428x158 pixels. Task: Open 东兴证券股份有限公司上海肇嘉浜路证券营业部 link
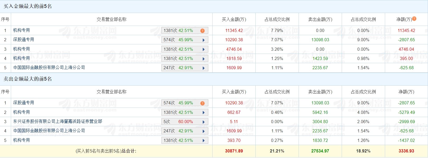click(58, 122)
